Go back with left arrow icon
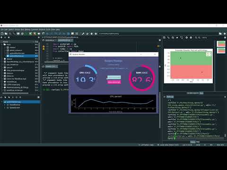Viewport: 227px width, 170px height. point(92,34)
